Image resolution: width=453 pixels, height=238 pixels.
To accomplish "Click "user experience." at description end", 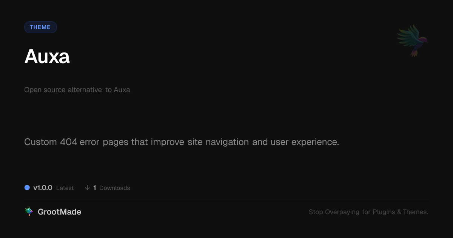I will (305, 142).
